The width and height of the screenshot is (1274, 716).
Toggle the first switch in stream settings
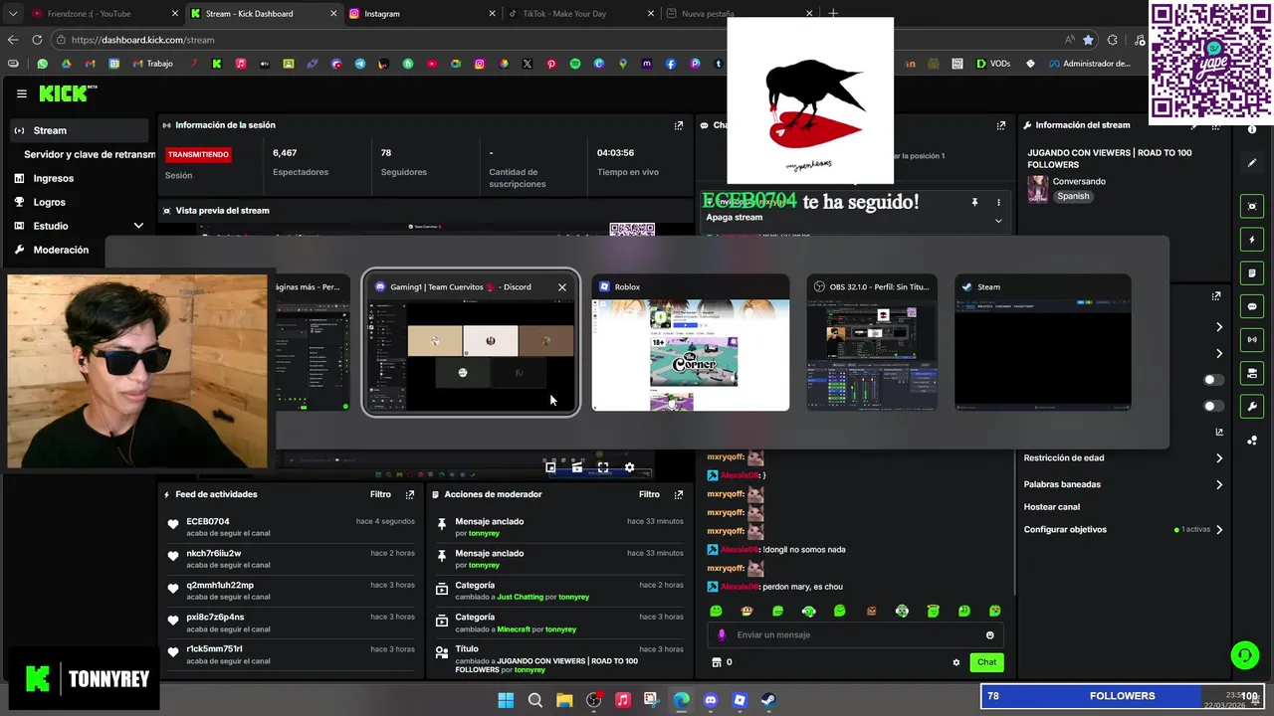[1211, 380]
